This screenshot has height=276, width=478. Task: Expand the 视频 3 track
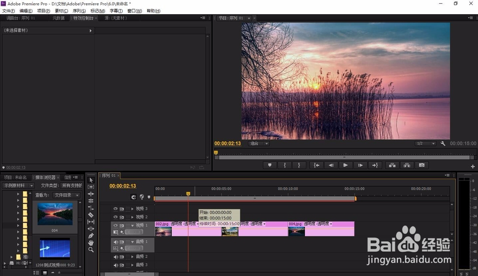(132, 209)
